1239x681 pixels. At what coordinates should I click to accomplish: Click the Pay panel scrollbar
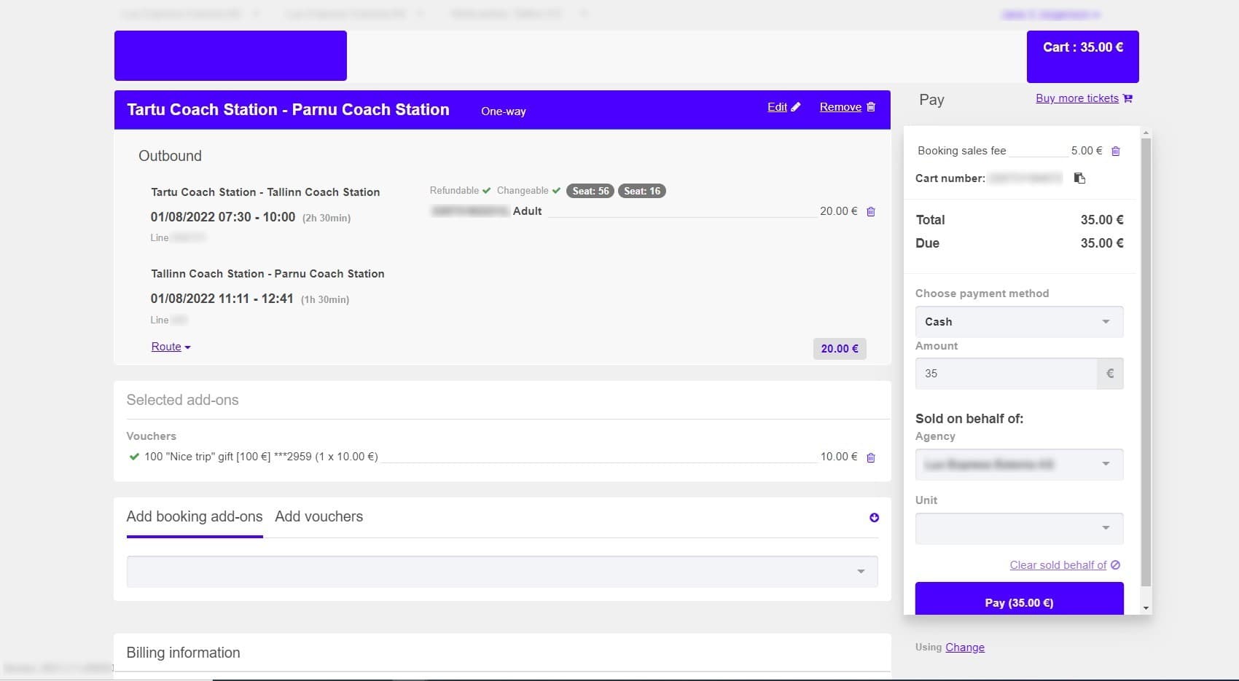[x=1146, y=364]
